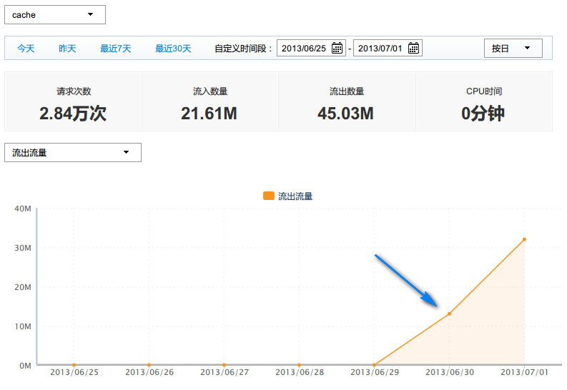
Task: Click the 流出流量 legend label
Action: click(295, 196)
